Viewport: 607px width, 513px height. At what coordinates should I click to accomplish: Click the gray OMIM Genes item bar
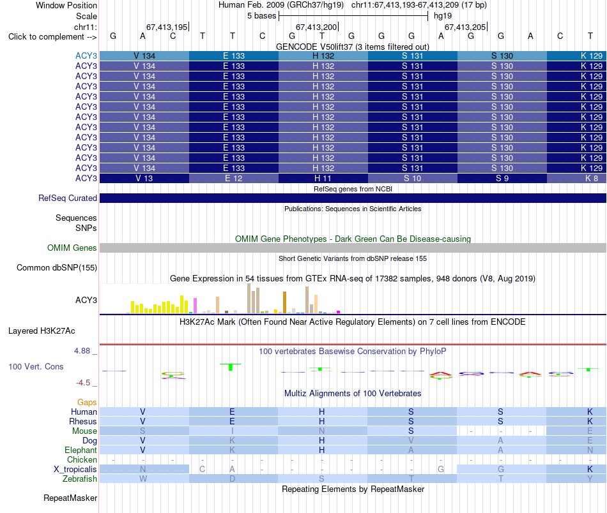click(x=353, y=248)
